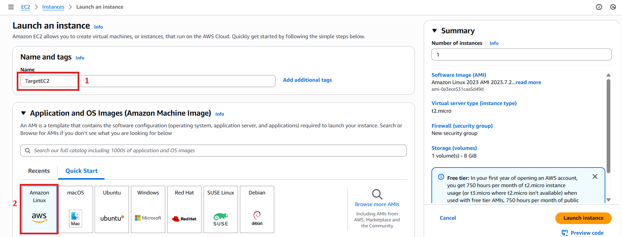Click the Summary panel scrollbar
The width and height of the screenshot is (622, 237).
pos(608,126)
